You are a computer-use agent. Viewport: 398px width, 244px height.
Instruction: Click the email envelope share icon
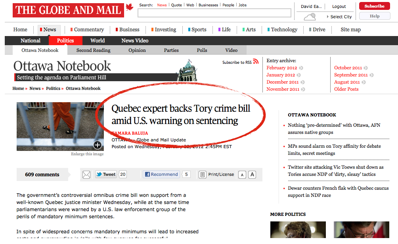[86, 175]
